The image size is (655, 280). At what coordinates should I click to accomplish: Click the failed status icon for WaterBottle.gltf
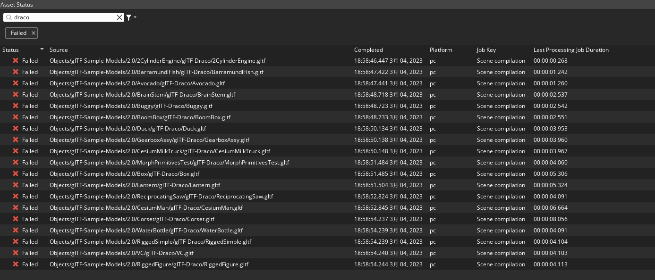click(15, 230)
